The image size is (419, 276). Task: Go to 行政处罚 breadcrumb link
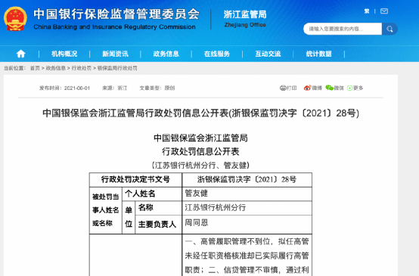tap(82, 68)
